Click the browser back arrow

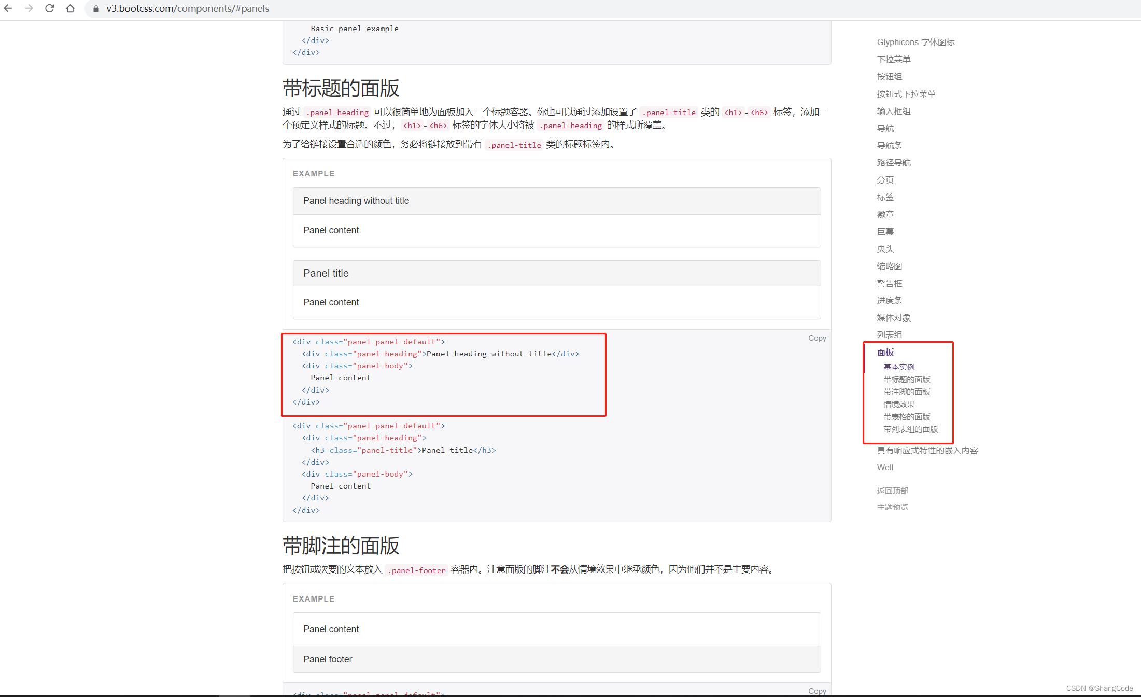8,8
